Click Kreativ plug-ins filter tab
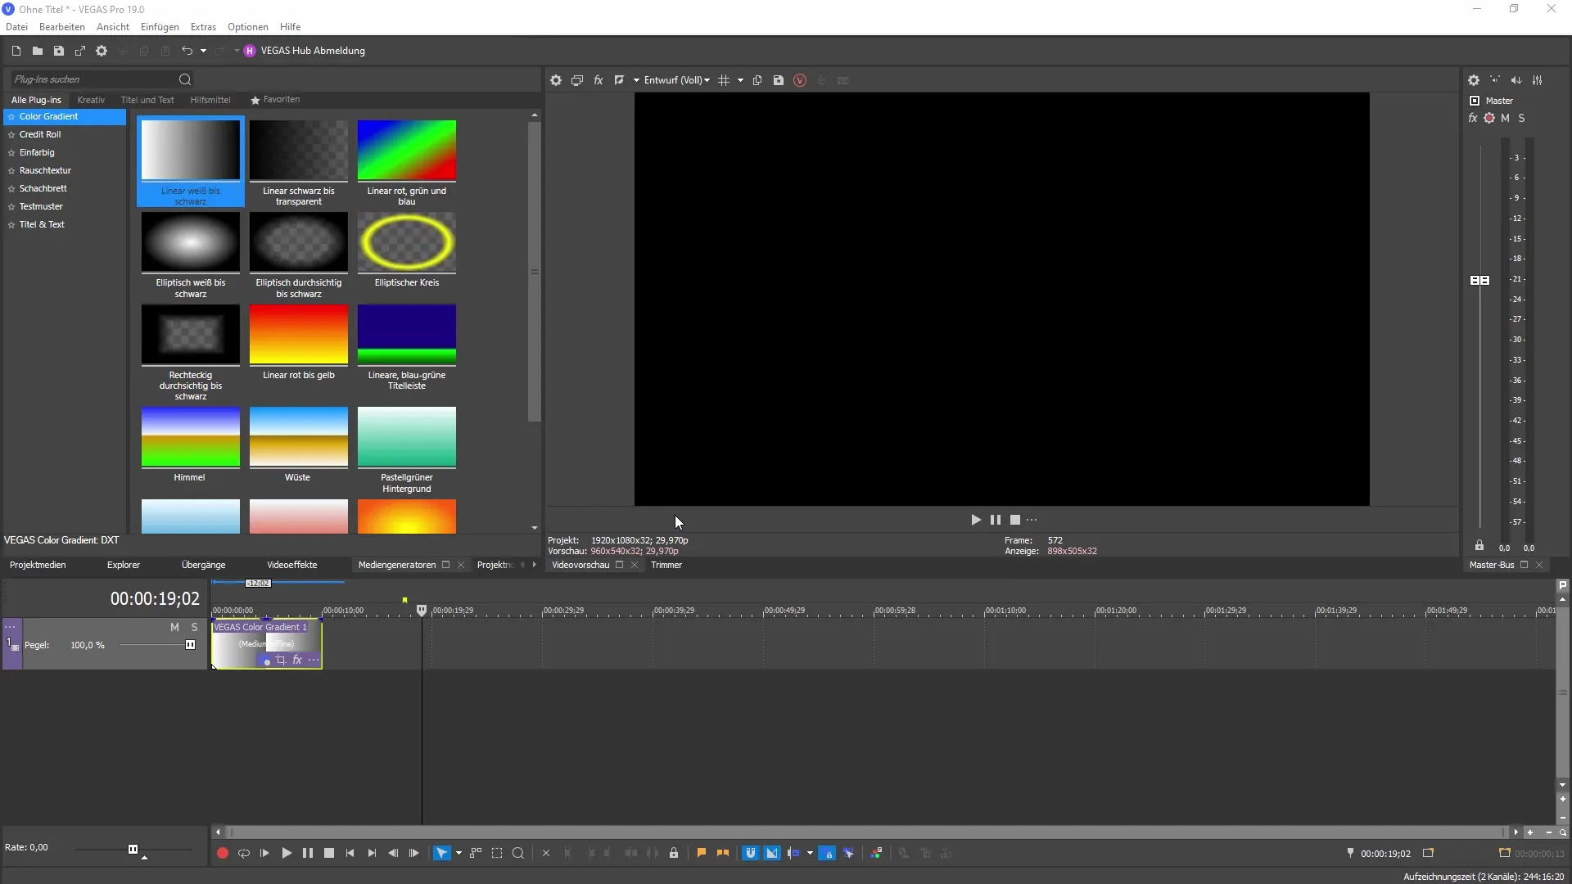 pyautogui.click(x=92, y=99)
